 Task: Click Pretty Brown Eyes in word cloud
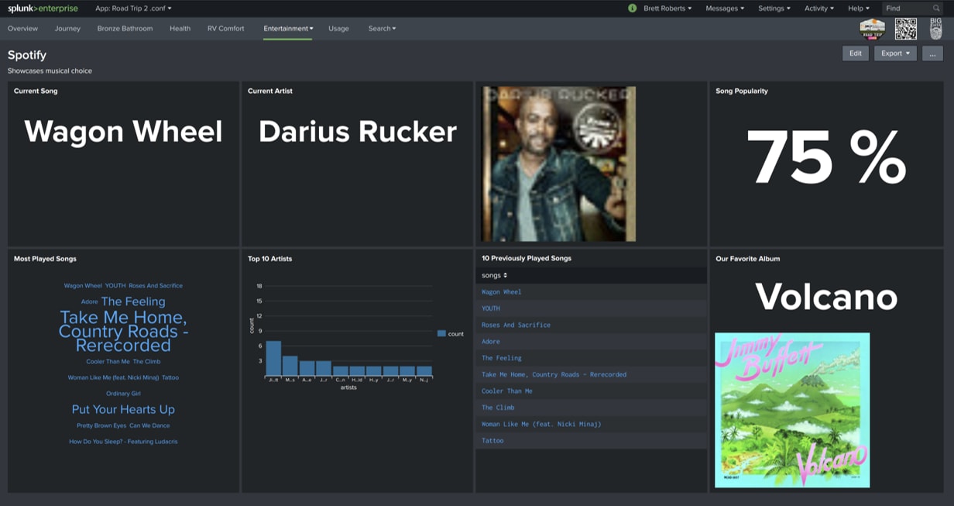point(101,425)
